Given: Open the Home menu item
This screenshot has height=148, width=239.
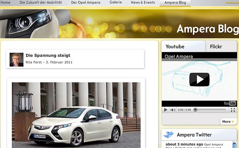Looking at the screenshot, I should (x=5, y=3).
